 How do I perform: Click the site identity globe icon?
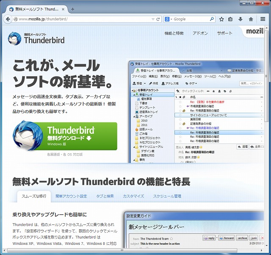tap(16, 19)
